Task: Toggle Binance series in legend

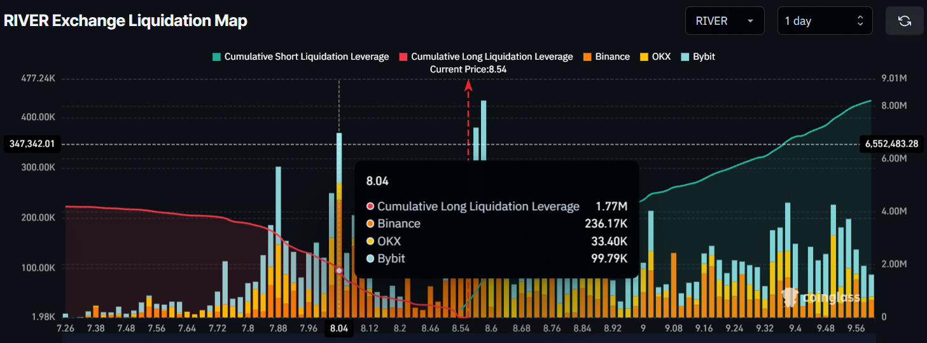Action: (x=612, y=57)
